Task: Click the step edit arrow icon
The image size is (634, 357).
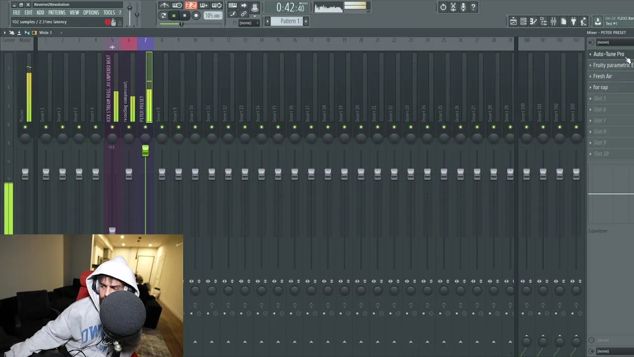Action: pos(244,6)
